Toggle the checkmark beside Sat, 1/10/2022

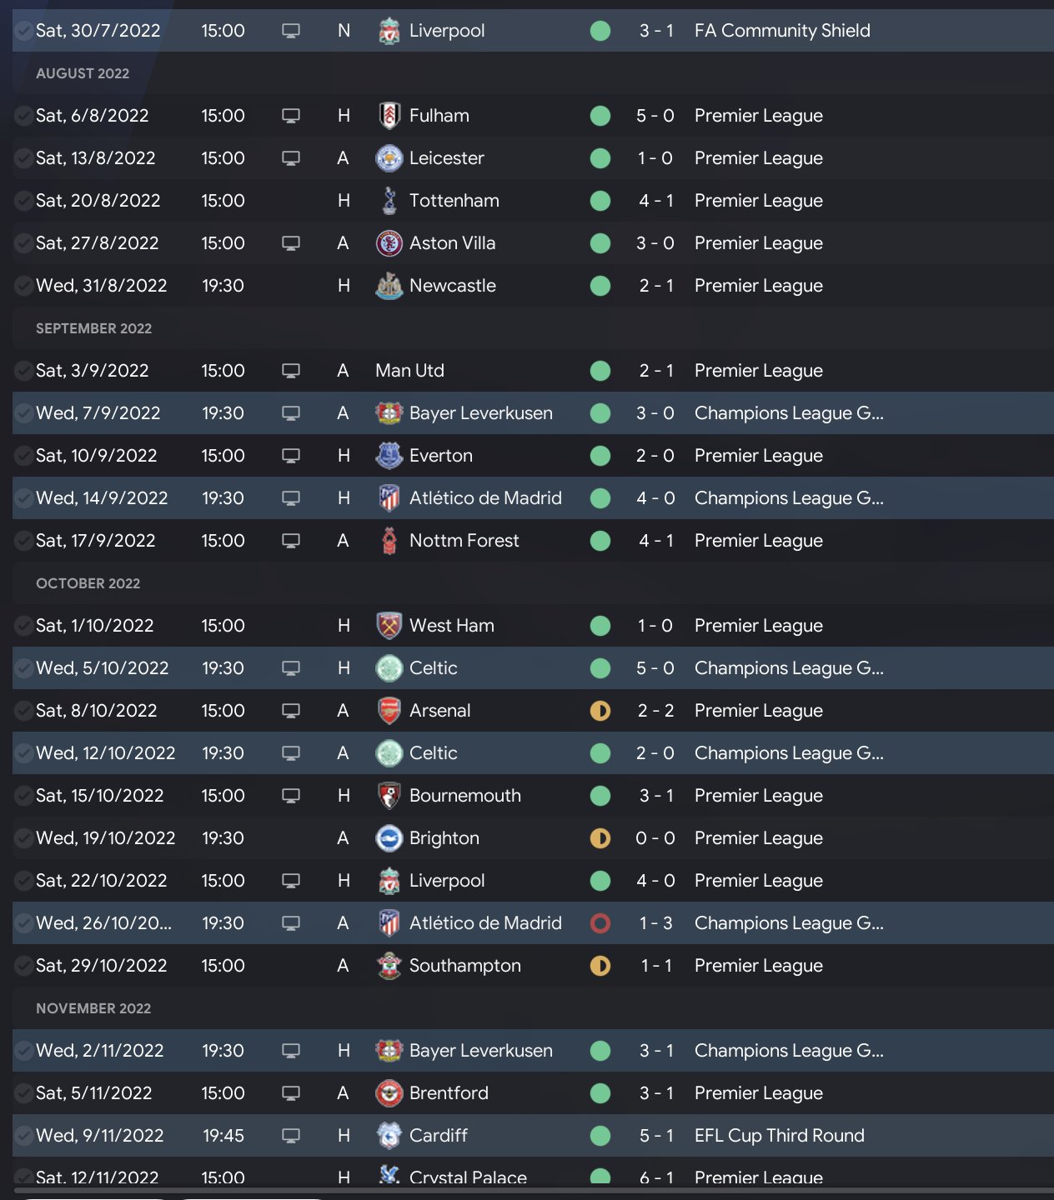(x=24, y=626)
